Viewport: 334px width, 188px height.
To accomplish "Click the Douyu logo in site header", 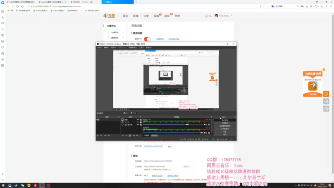I will click(109, 16).
